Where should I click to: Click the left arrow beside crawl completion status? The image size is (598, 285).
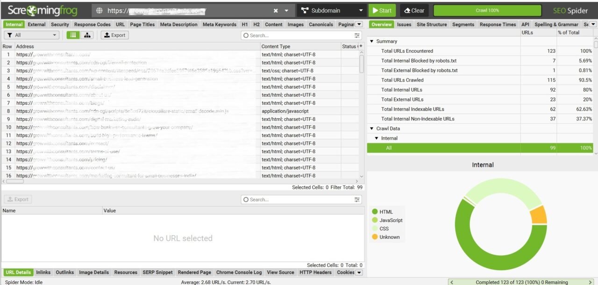coord(451,282)
